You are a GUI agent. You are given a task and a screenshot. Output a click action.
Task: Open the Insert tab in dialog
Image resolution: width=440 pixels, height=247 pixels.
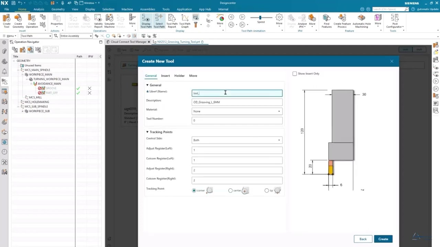point(165,76)
